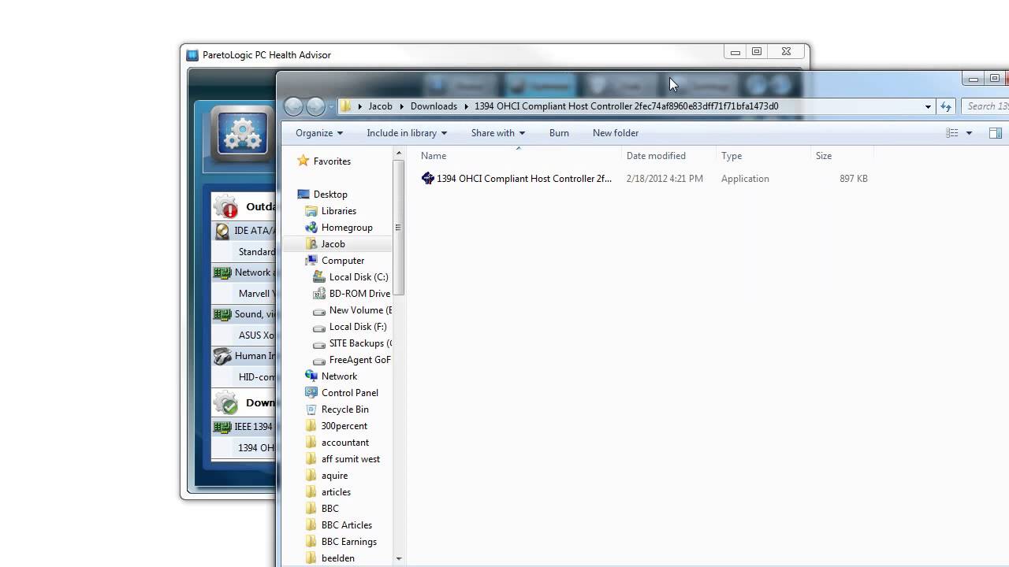Click the folder icon in address bar
1009x567 pixels.
click(x=346, y=106)
